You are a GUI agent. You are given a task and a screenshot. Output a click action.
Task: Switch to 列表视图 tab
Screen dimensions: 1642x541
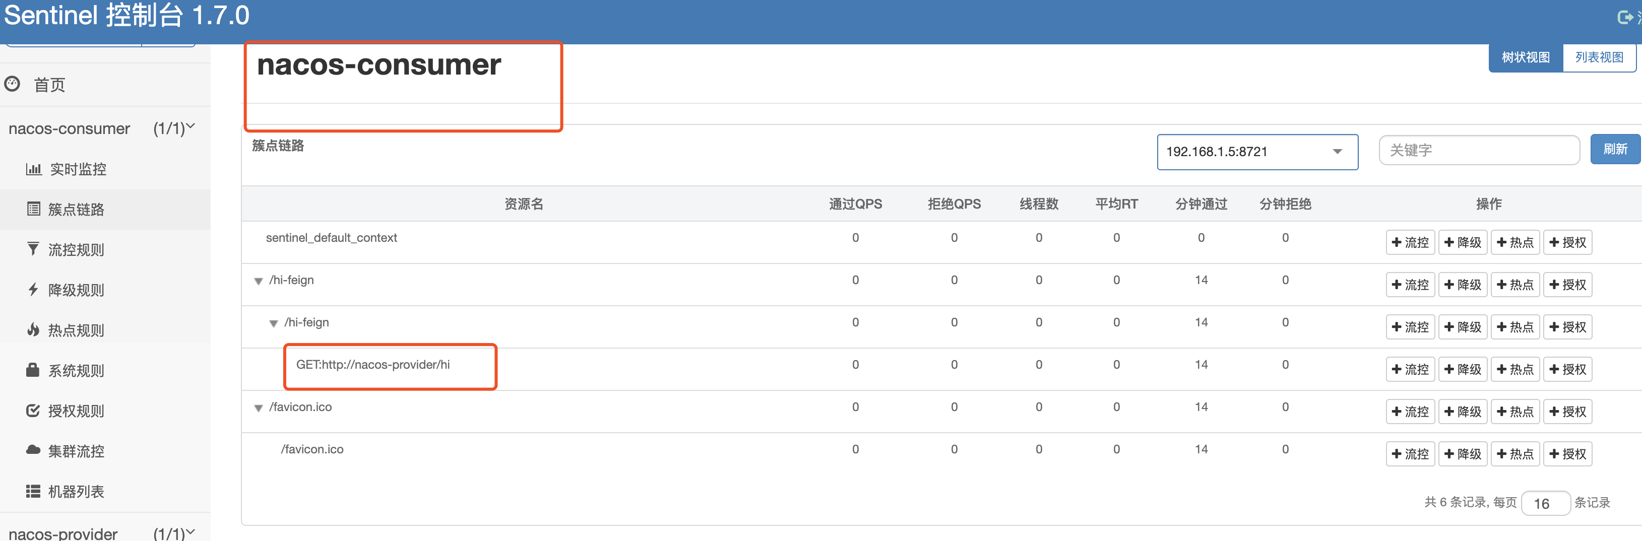(x=1599, y=57)
